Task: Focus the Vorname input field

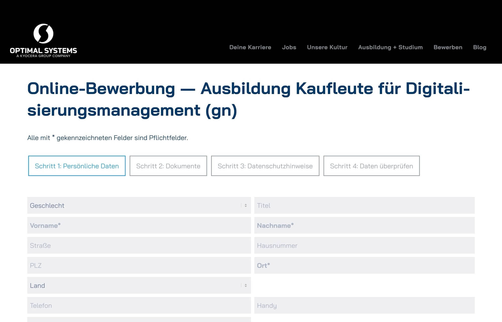Action: 139,226
